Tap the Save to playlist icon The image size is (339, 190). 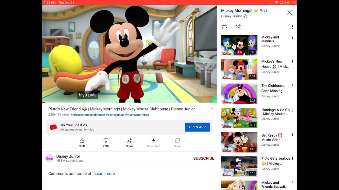[x=177, y=141]
